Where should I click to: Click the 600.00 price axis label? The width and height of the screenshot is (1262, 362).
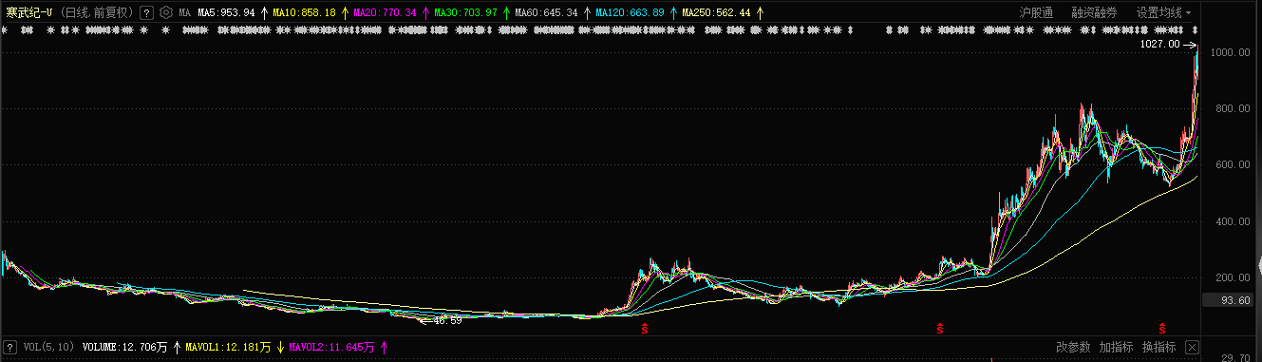[1234, 165]
